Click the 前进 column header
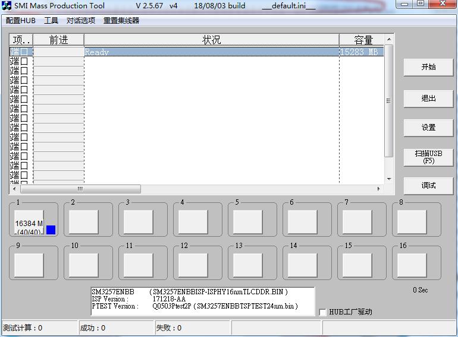Image resolution: width=458 pixels, height=337 pixels. point(59,40)
